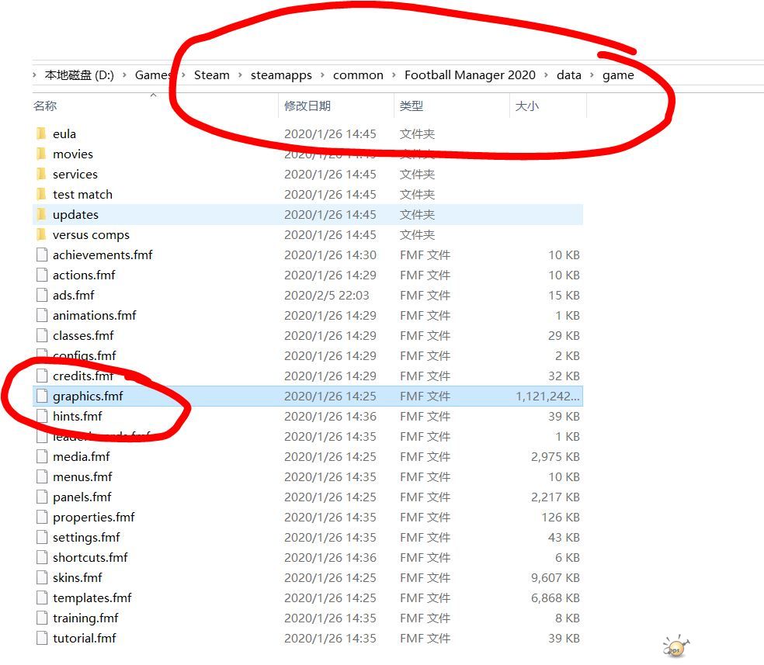The height and width of the screenshot is (665, 764).
Task: Expand breadcrumb chevron after common
Action: [x=394, y=75]
